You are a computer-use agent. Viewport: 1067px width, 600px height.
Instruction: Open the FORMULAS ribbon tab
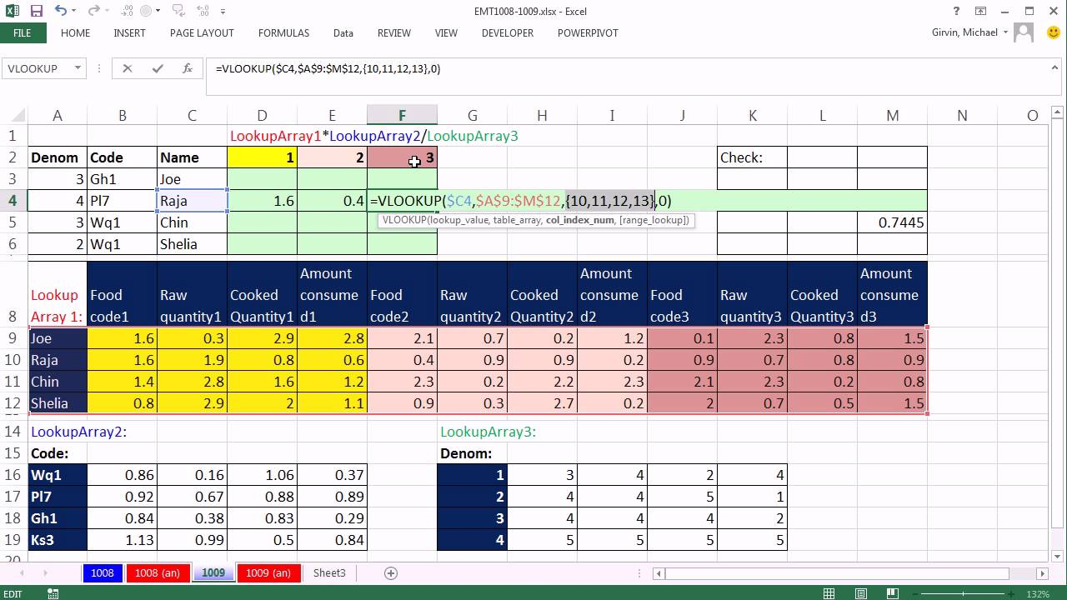tap(283, 33)
